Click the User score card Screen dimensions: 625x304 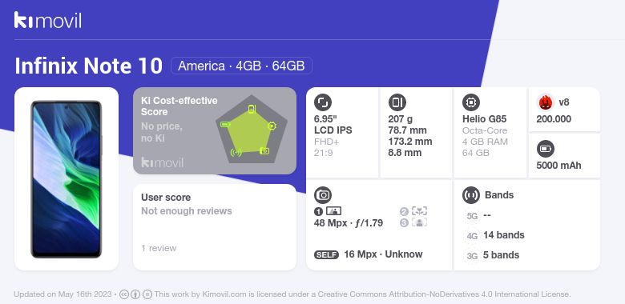tap(215, 227)
